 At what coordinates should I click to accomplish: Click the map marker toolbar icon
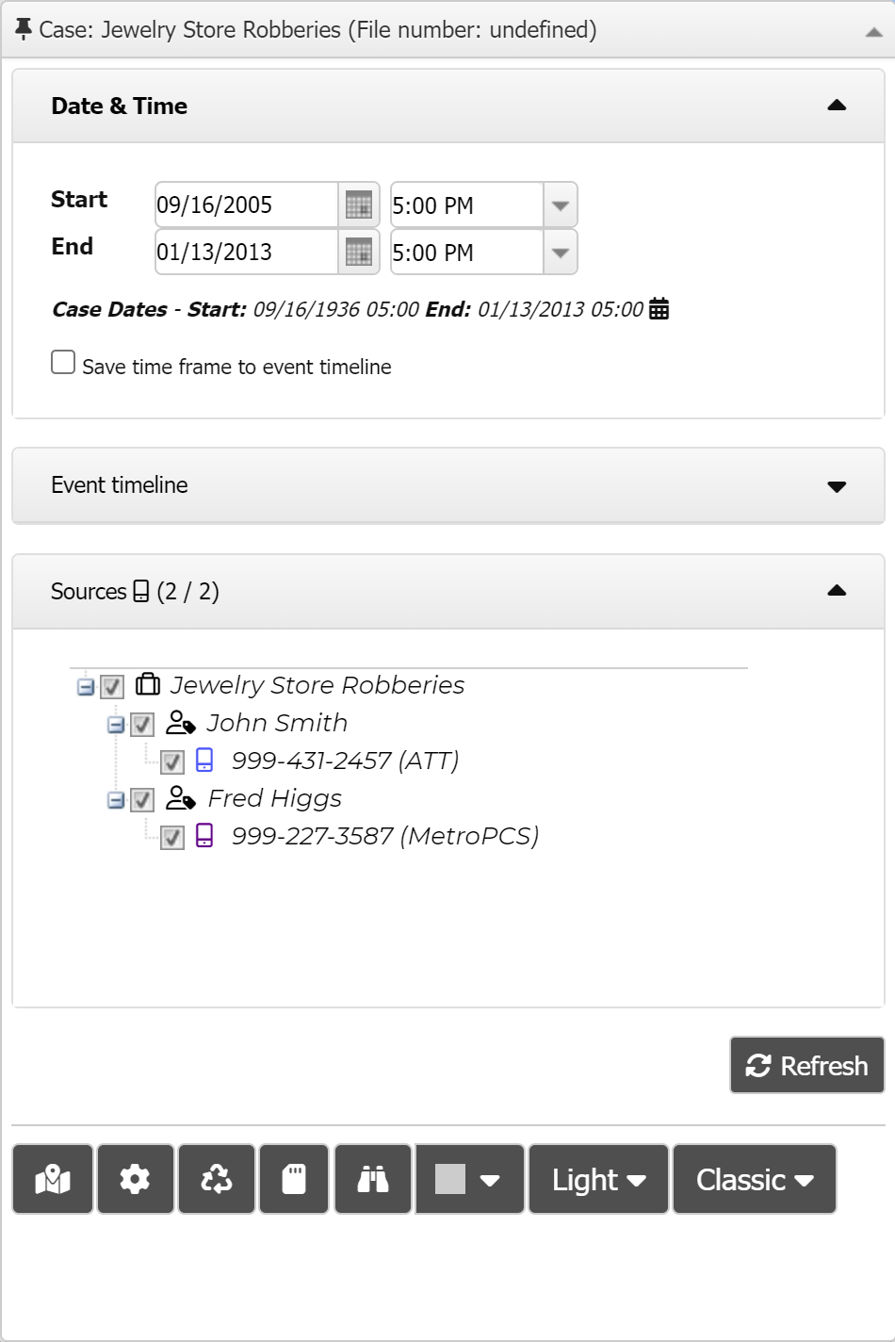pos(53,1179)
